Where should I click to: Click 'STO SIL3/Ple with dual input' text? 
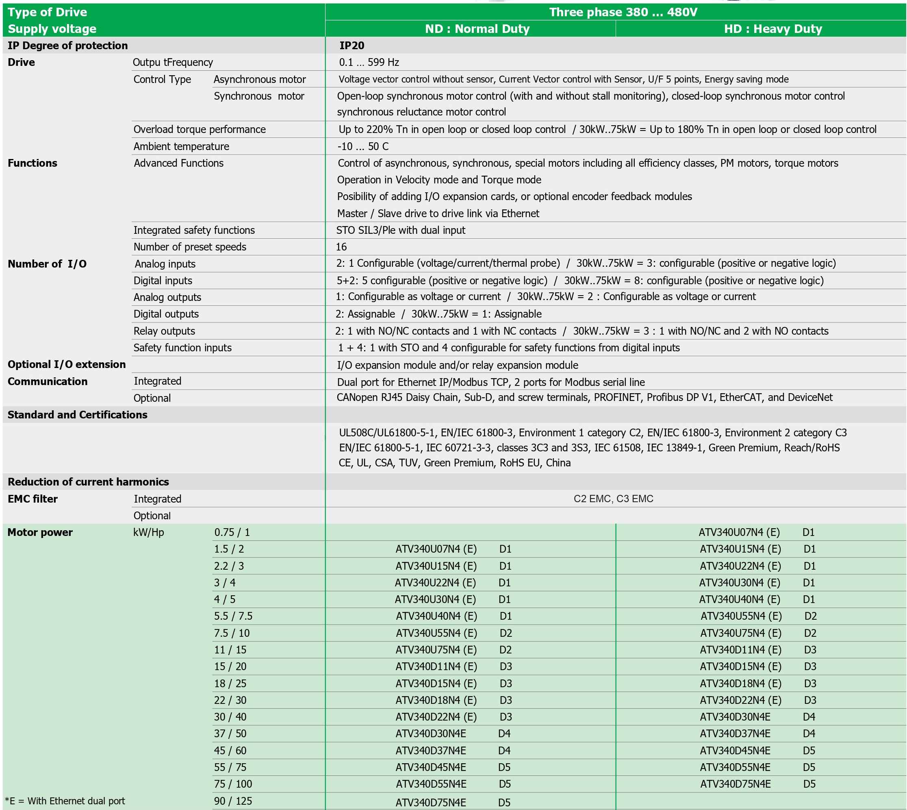400,230
